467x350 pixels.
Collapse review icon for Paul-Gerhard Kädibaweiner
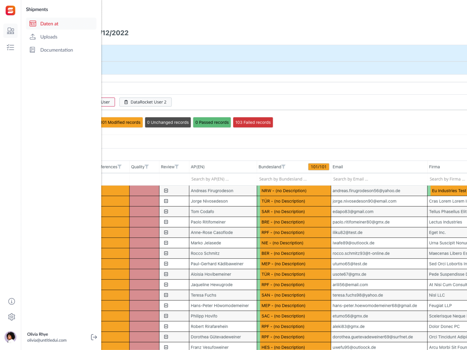click(x=166, y=264)
